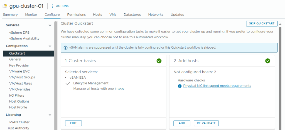Viewport: 285px width, 130px height.
Task: Click the green checkmark on Add hosts
Action: [268, 61]
